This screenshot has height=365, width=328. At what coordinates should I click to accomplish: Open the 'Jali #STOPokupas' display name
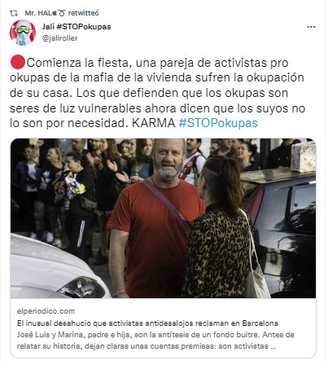(x=77, y=27)
